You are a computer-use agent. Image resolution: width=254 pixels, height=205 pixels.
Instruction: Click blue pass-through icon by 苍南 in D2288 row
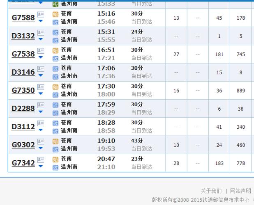coord(55,105)
